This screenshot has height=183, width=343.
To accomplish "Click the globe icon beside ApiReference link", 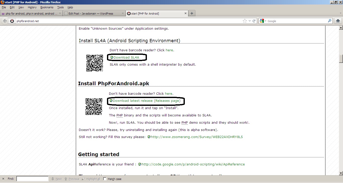I will click(x=140, y=164).
